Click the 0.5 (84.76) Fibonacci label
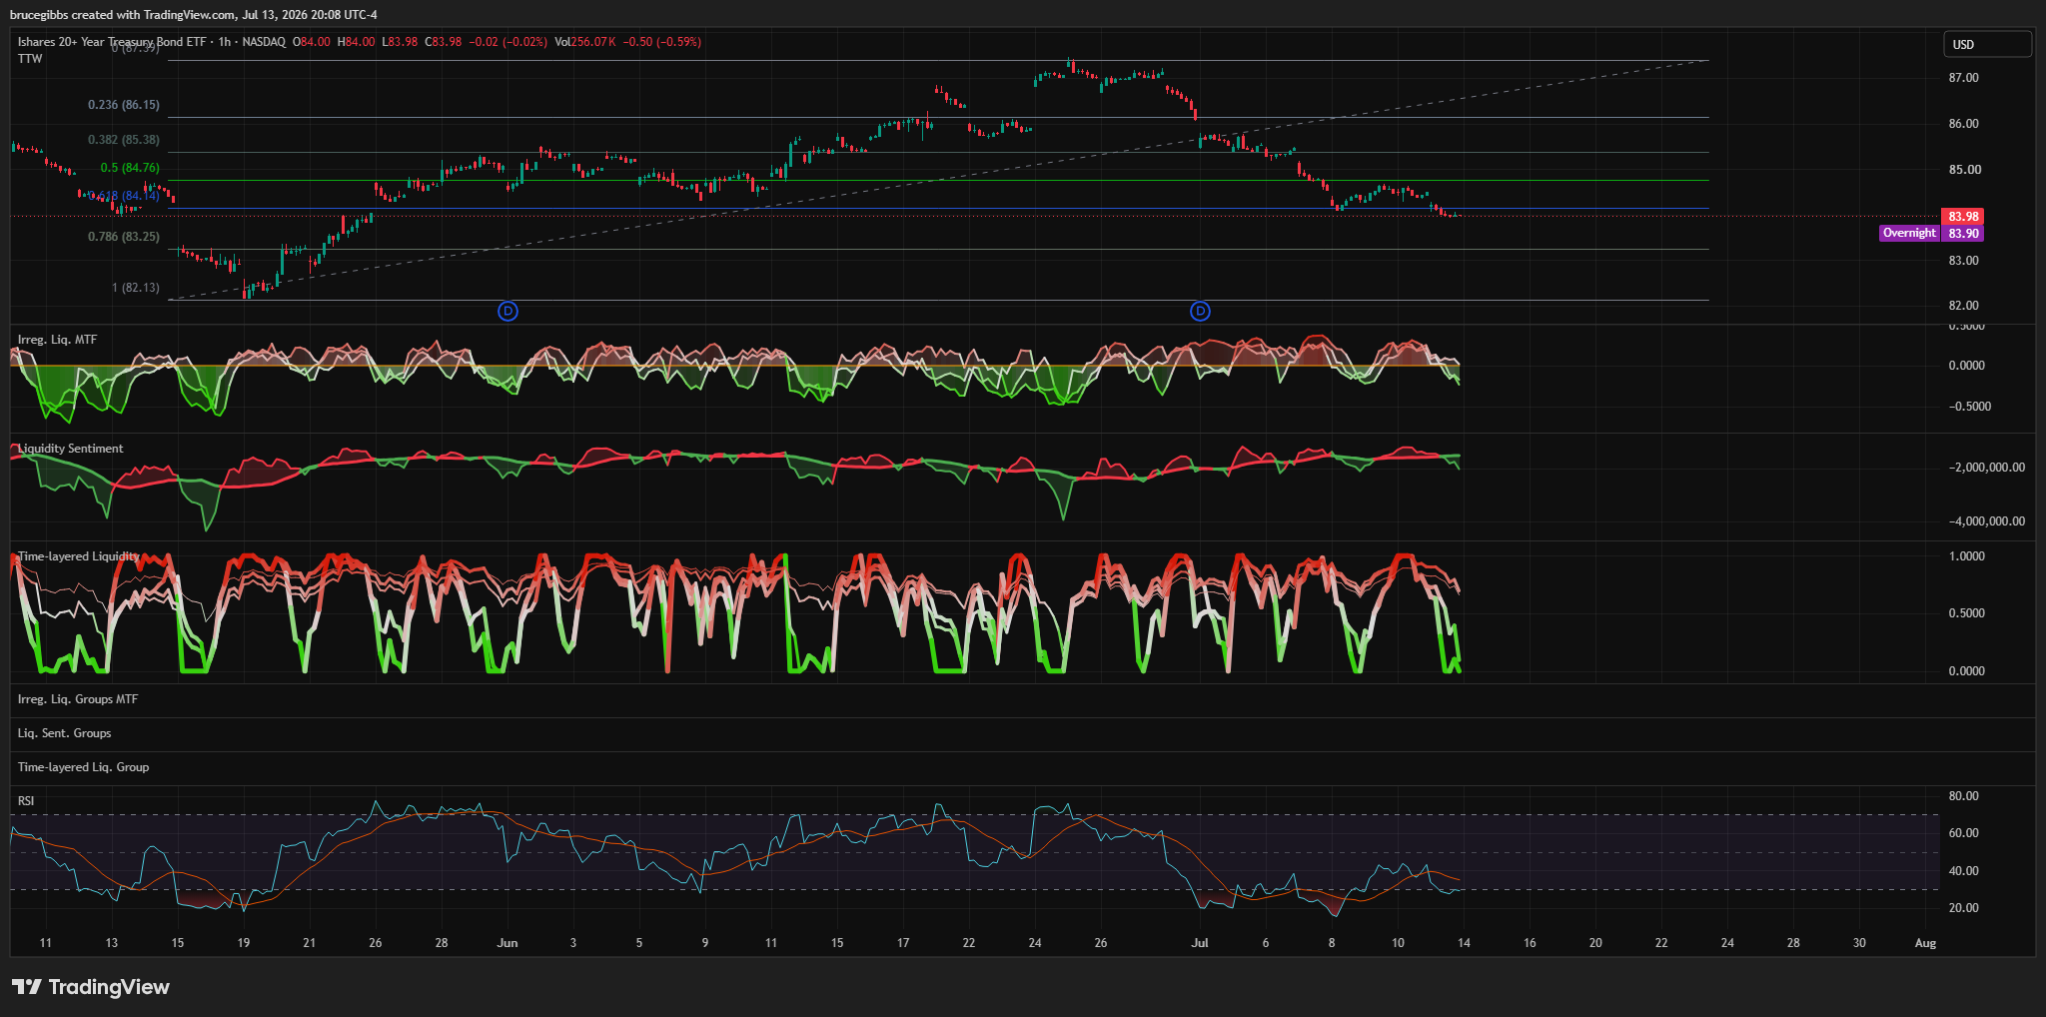 click(130, 168)
